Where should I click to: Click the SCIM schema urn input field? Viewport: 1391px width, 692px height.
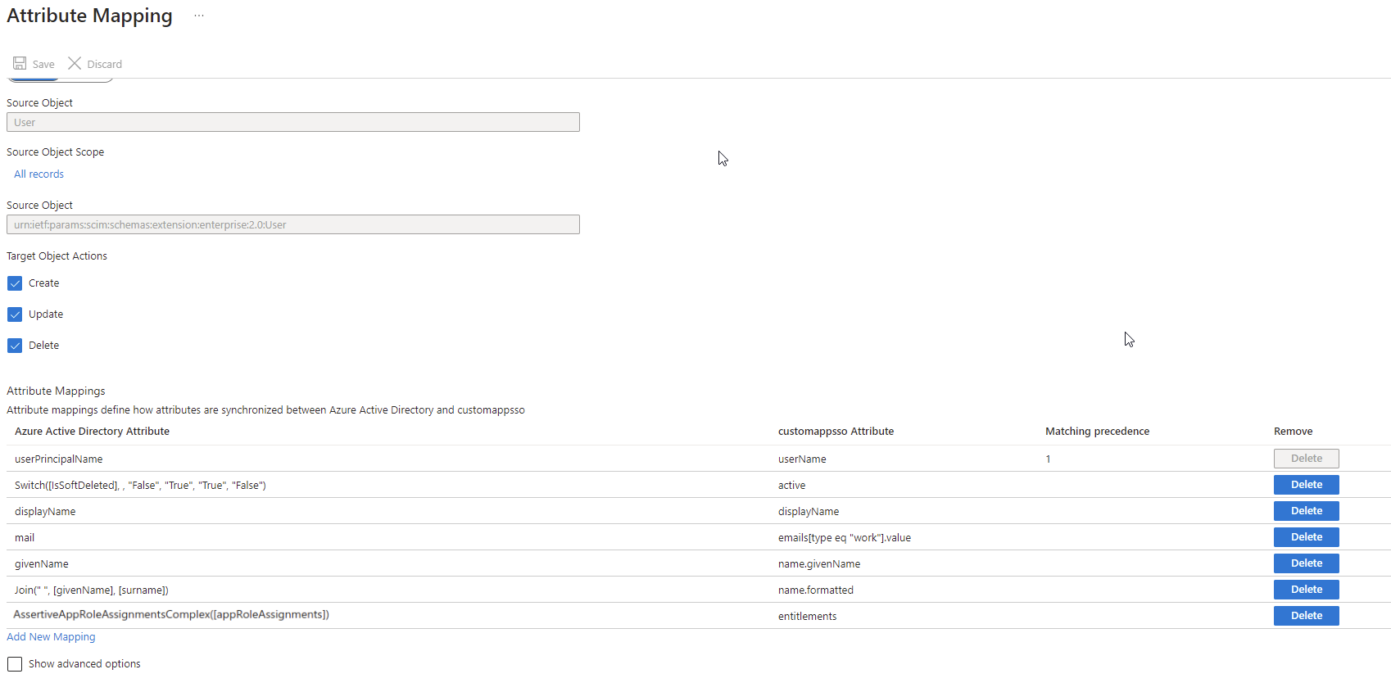point(292,225)
